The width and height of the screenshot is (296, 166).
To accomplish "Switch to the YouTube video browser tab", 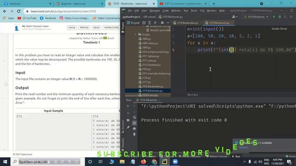I will (x=183, y=4).
